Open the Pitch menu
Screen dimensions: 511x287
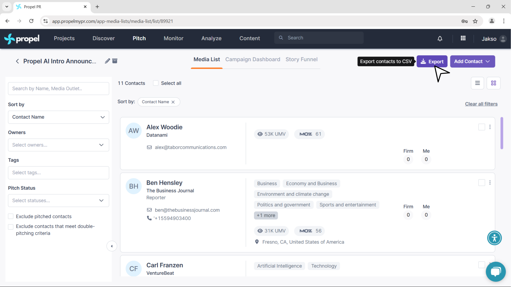tap(139, 38)
